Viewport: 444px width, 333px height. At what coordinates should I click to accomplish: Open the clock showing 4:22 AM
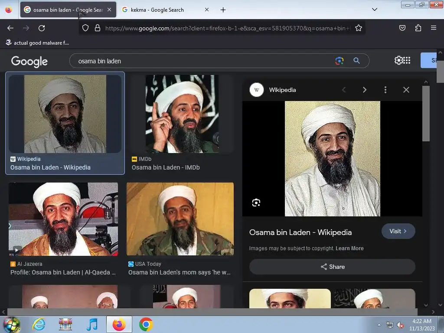point(422,325)
